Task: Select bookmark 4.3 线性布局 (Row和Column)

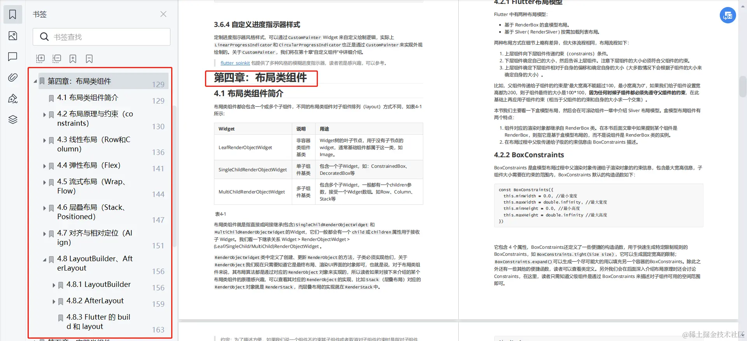Action: point(94,144)
